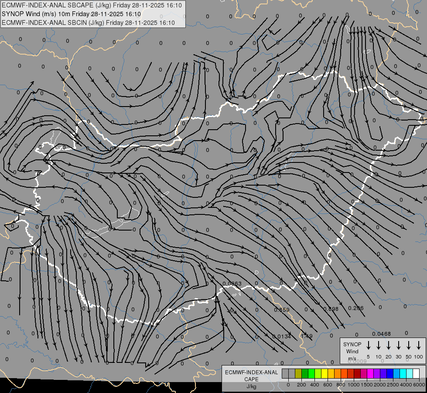Click the 6000 tick label on CAPE scale
This screenshot has height=393, width=427.
(x=419, y=385)
